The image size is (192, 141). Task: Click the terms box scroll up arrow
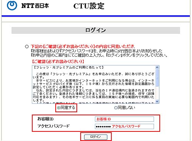tap(157, 67)
